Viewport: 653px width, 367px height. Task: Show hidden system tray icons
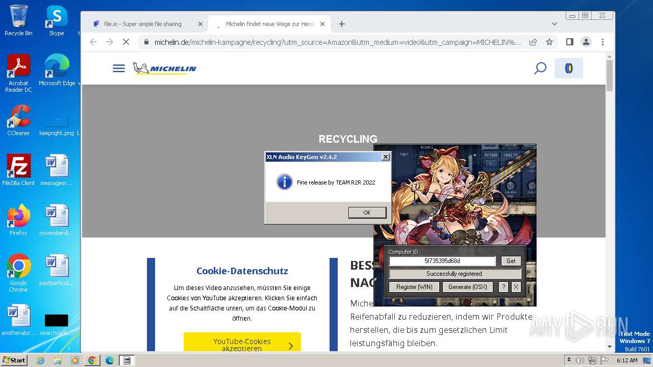pos(569,360)
